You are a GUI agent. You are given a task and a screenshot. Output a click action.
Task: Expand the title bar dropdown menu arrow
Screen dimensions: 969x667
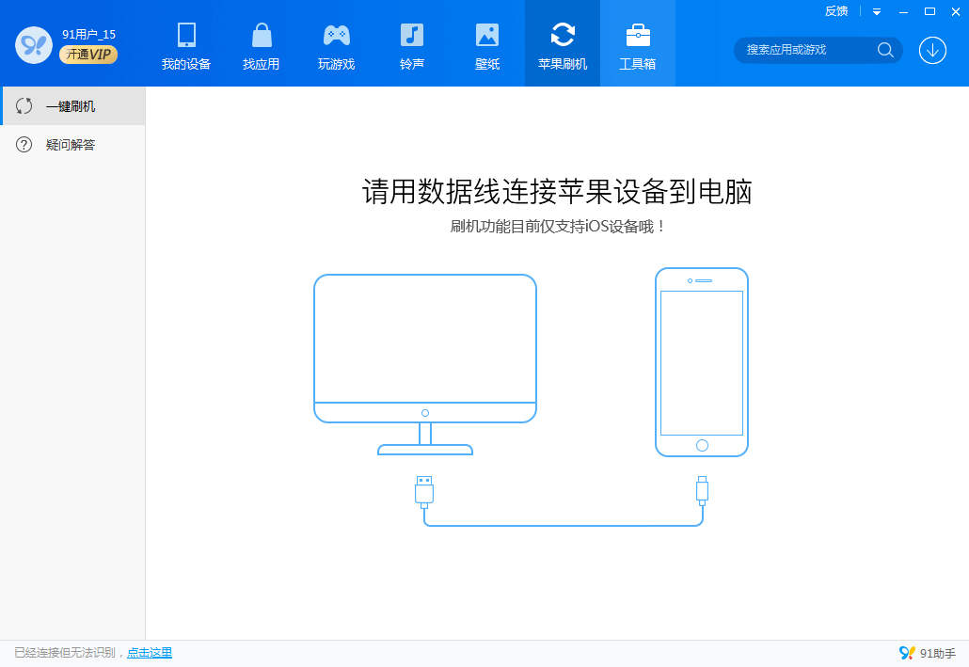coord(877,11)
